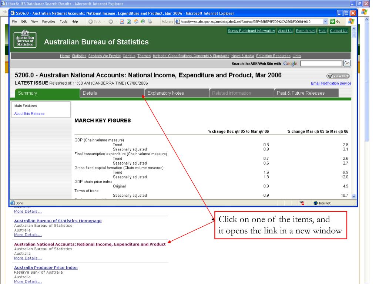The width and height of the screenshot is (379, 284).
Task: Open the About this Release link
Action: click(29, 114)
